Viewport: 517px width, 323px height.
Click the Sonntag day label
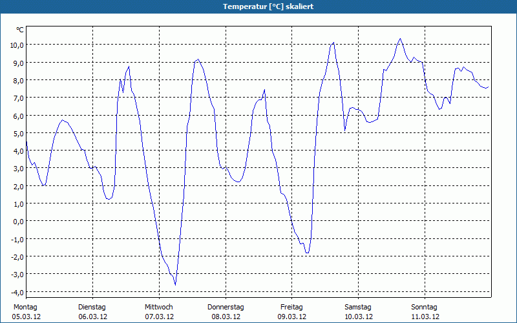pos(425,307)
